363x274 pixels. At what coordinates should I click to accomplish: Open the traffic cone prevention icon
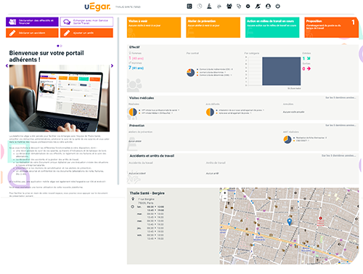(x=209, y=7)
